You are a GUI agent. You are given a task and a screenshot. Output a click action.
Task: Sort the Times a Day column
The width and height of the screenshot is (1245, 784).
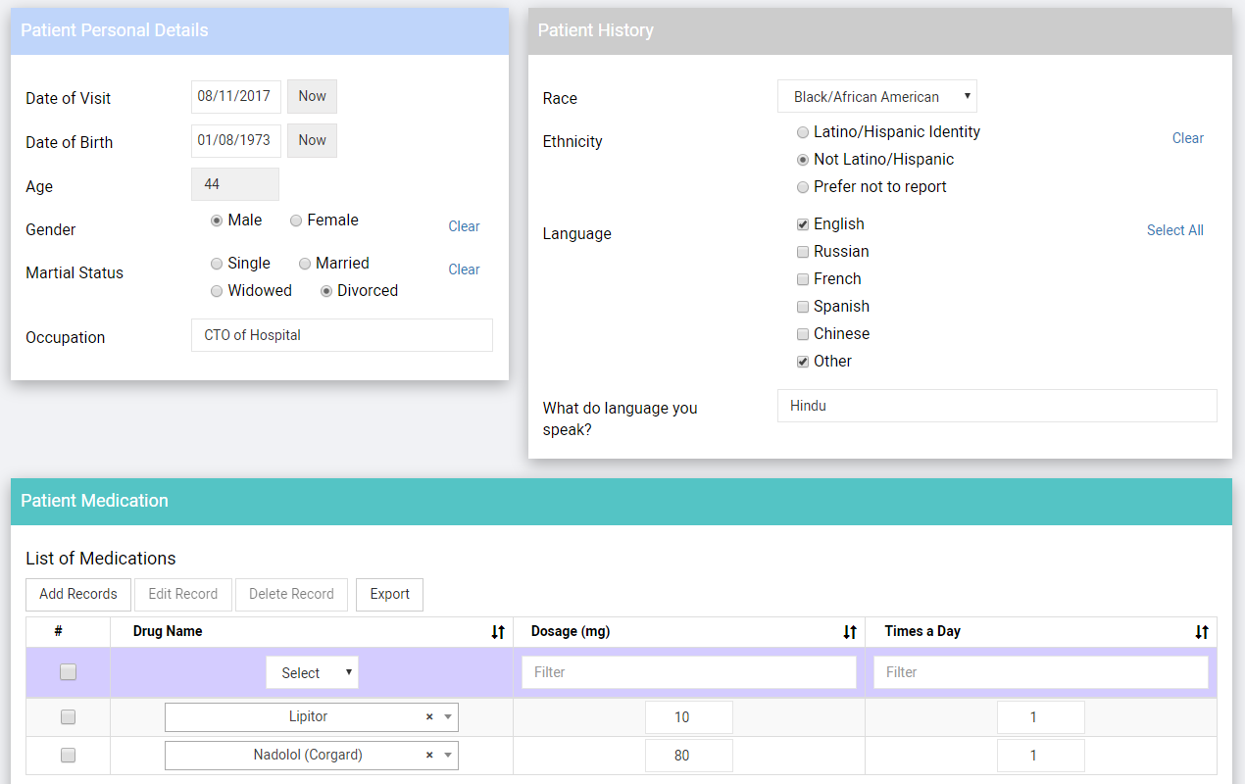(x=1201, y=631)
